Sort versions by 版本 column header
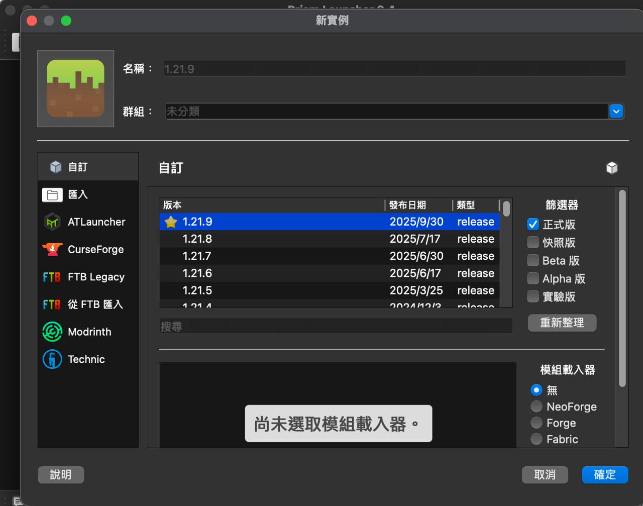This screenshot has height=506, width=643. 271,205
